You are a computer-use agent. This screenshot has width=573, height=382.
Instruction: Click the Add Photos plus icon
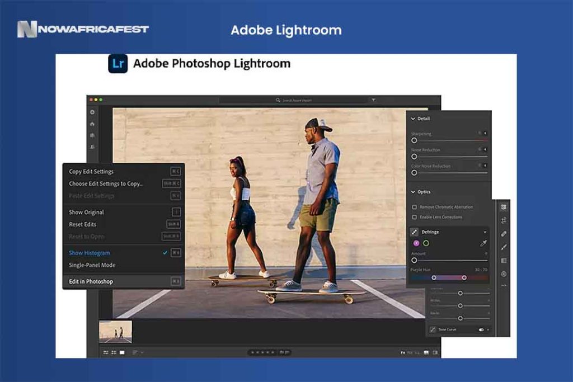pyautogui.click(x=92, y=112)
